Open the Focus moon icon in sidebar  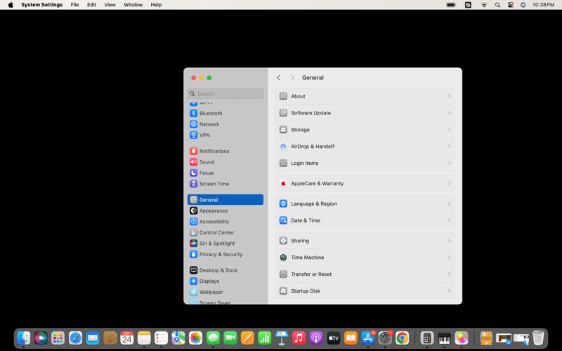coord(193,173)
